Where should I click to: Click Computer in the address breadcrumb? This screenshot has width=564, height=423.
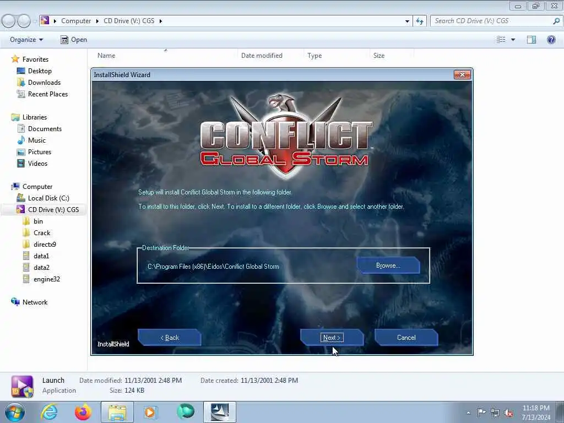[x=76, y=21]
